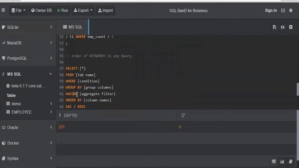Screen dimensions: 299x168
Task: Click the Oracle icon in sidebar
Action: point(3,127)
